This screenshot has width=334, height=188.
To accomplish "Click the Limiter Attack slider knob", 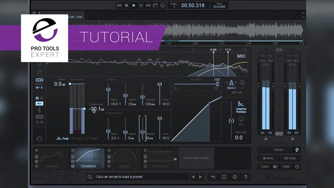I will 126,95.
